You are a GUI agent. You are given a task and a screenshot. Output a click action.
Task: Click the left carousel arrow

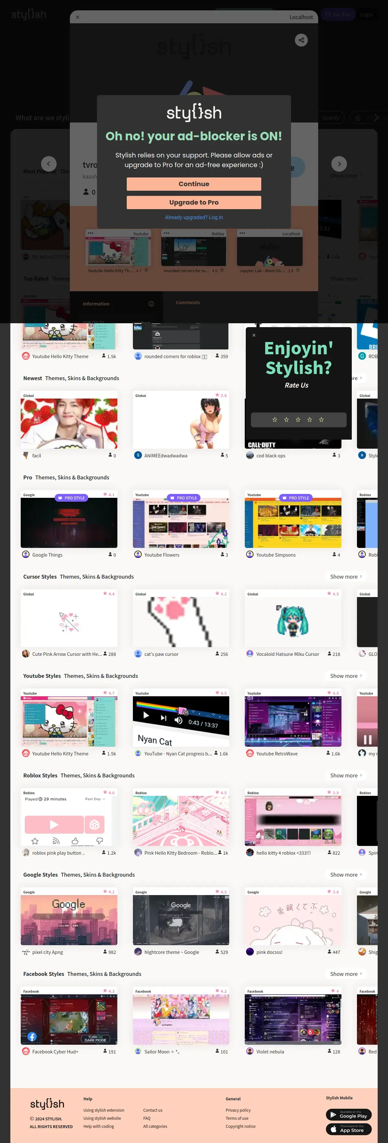tap(49, 164)
